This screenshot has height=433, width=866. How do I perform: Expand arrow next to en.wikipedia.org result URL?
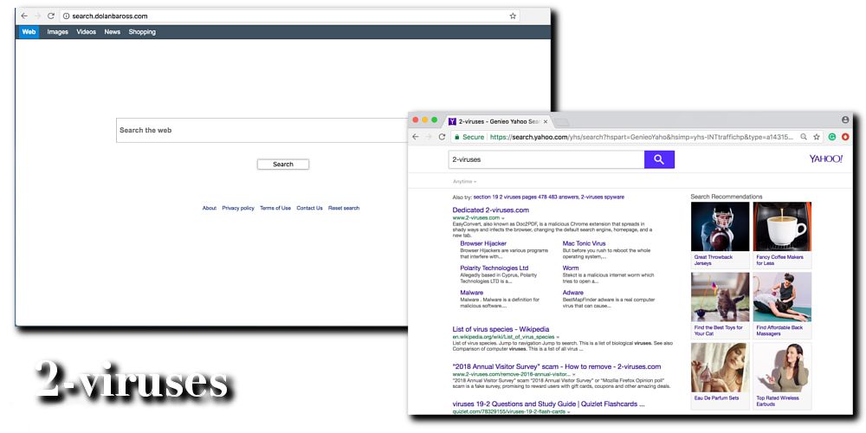click(x=558, y=337)
